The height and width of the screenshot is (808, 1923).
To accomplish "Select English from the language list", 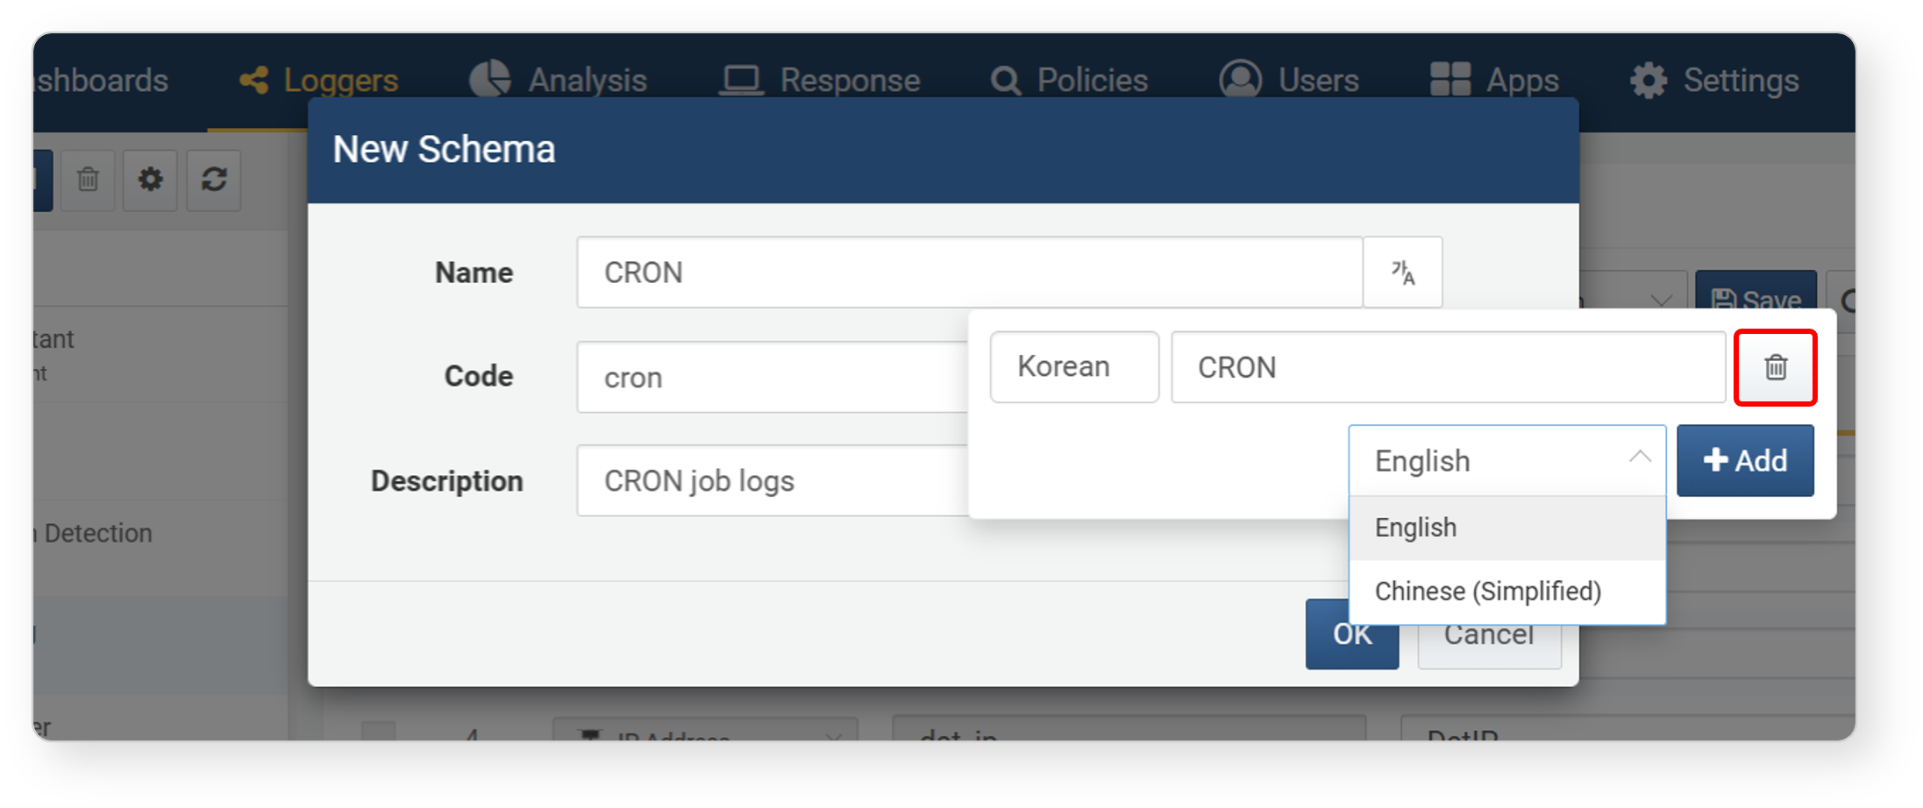I will pos(1506,528).
